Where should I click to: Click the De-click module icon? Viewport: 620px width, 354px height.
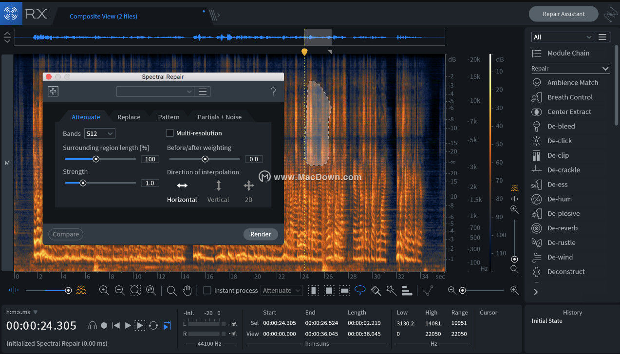point(536,141)
